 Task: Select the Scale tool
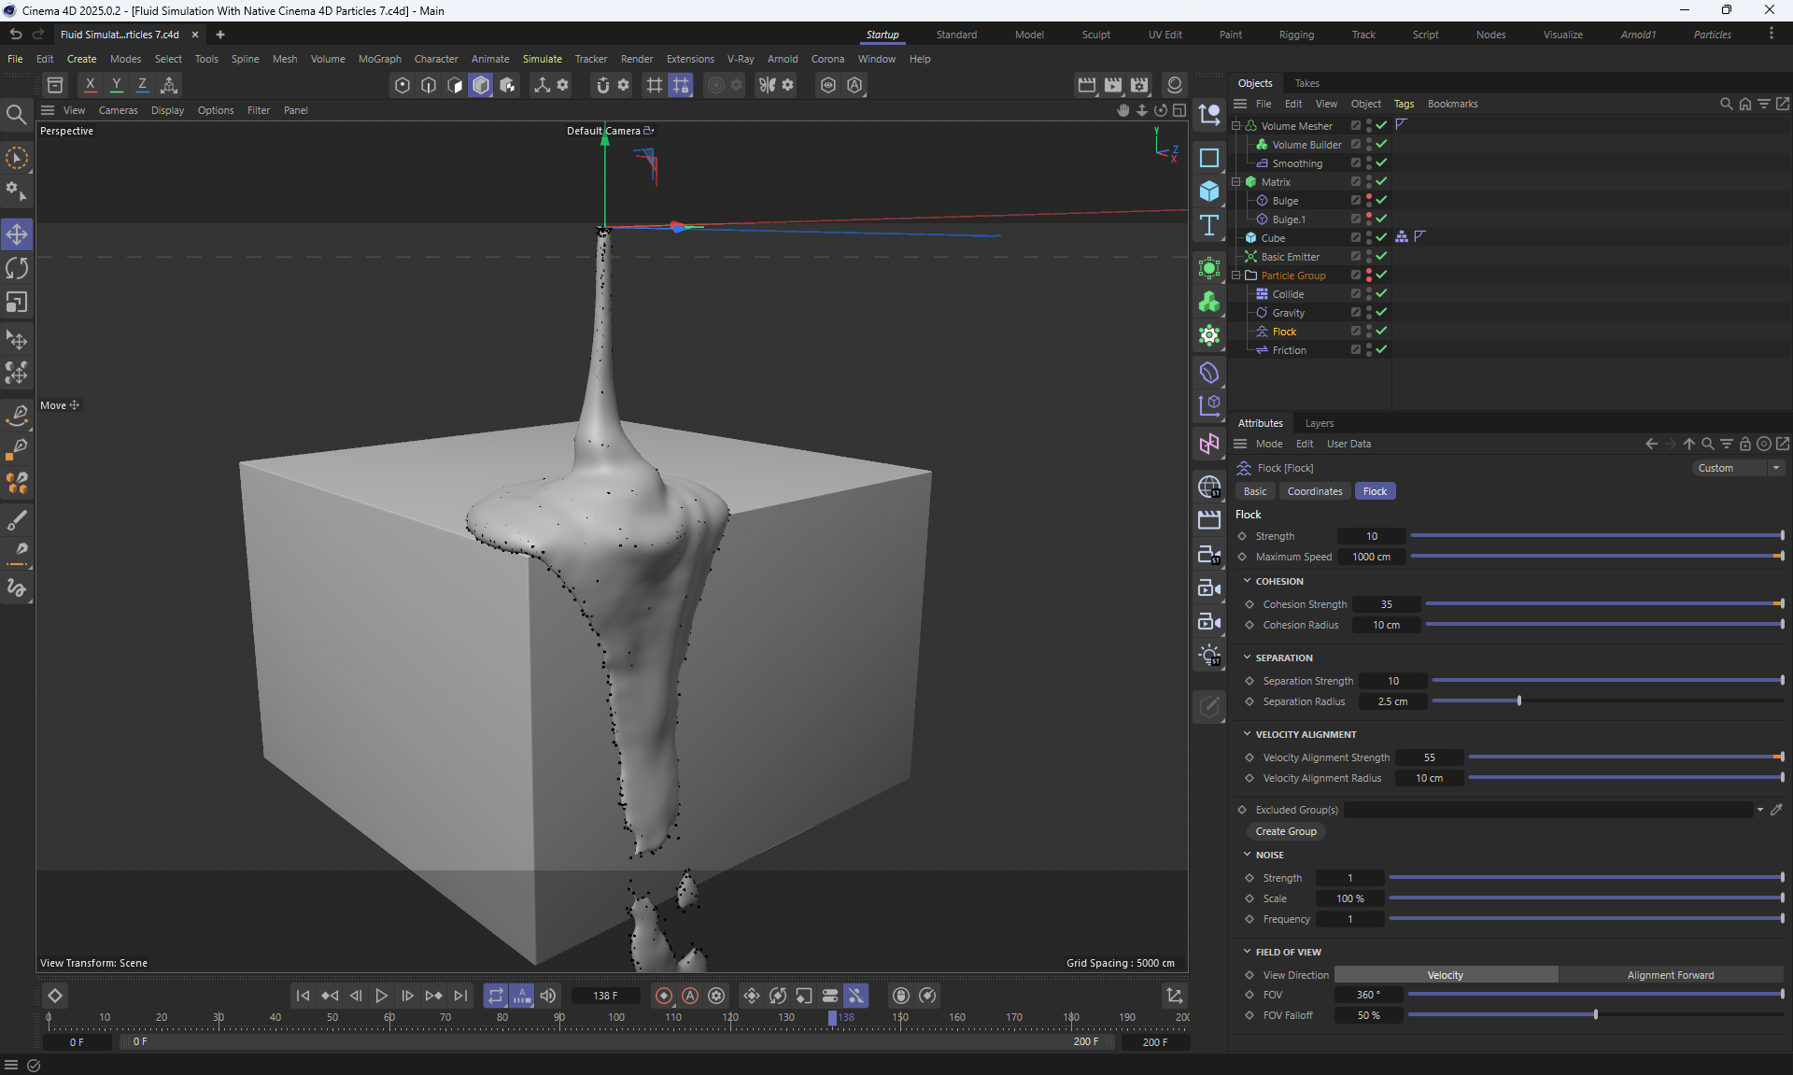coord(17,303)
